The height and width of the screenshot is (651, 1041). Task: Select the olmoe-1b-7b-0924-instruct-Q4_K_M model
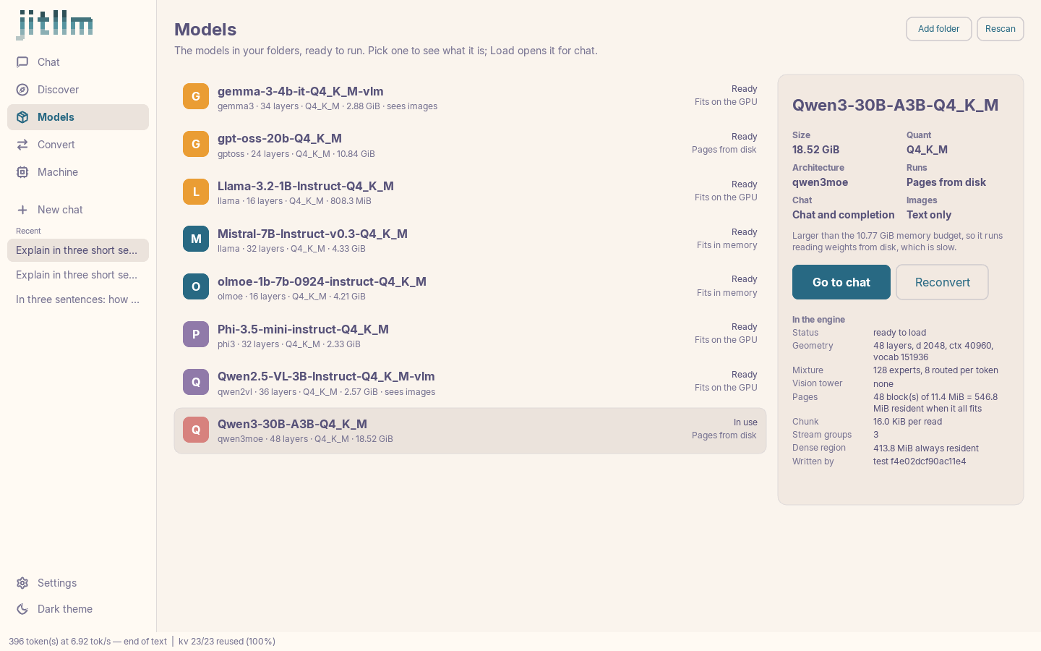470,287
